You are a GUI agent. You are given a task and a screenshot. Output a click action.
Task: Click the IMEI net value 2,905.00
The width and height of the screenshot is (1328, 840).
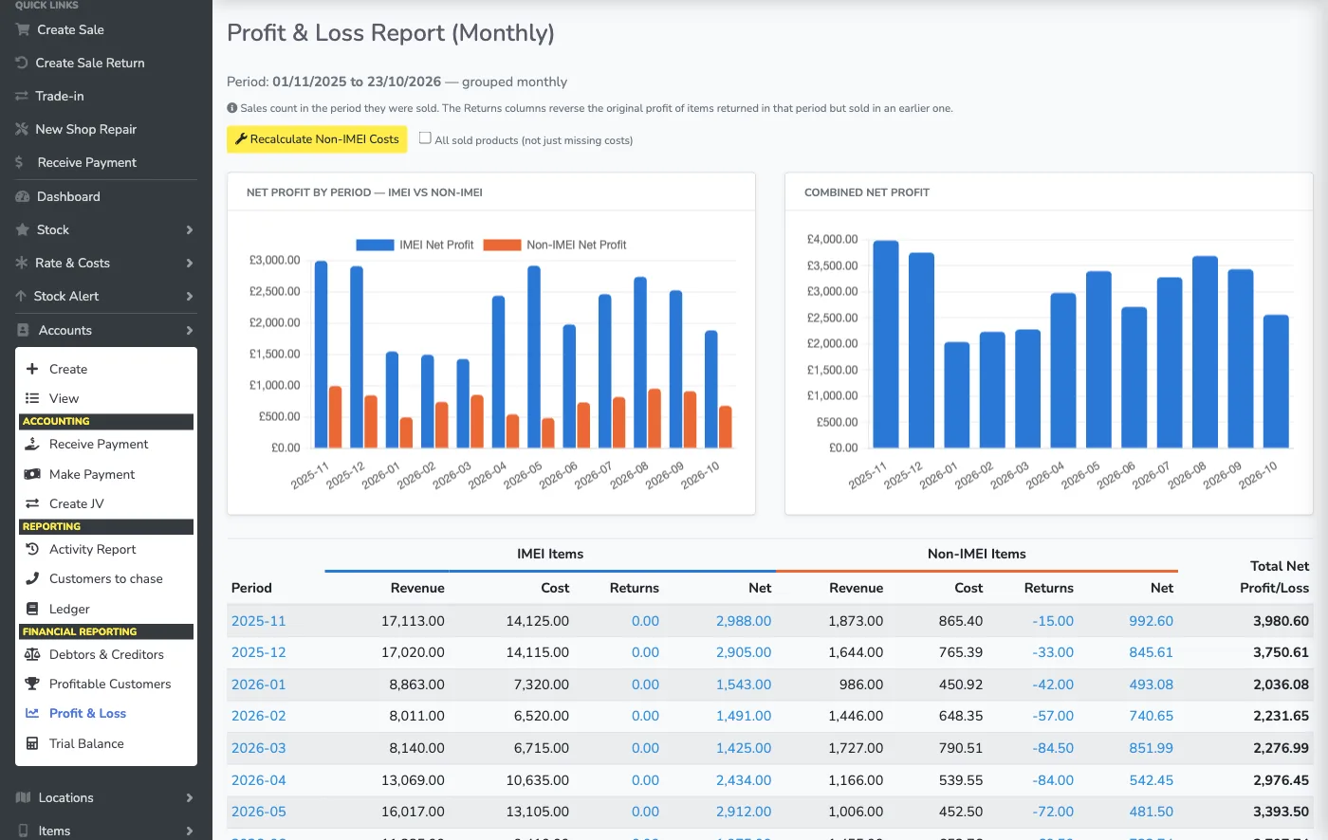pyautogui.click(x=744, y=652)
